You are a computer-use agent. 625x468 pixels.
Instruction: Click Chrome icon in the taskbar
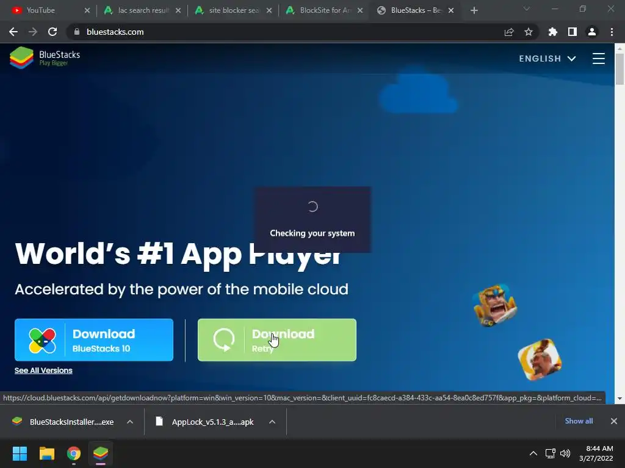[x=74, y=453]
